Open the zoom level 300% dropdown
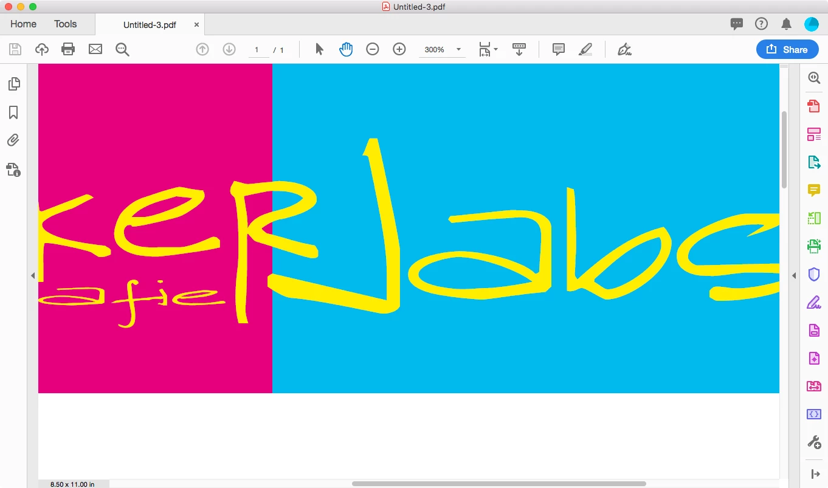 point(442,49)
